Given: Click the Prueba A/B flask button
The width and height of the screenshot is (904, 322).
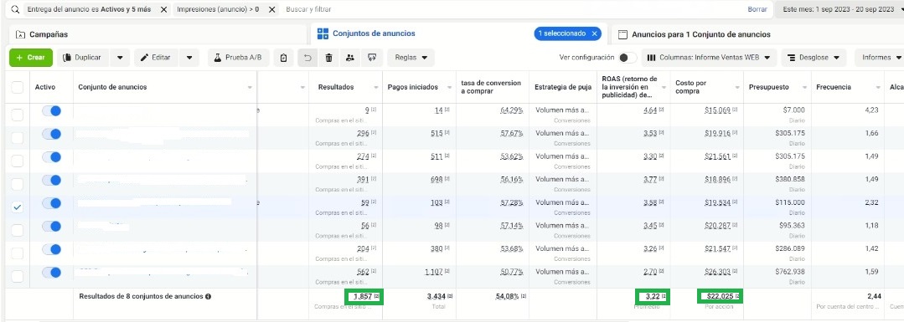Looking at the screenshot, I should click(238, 58).
